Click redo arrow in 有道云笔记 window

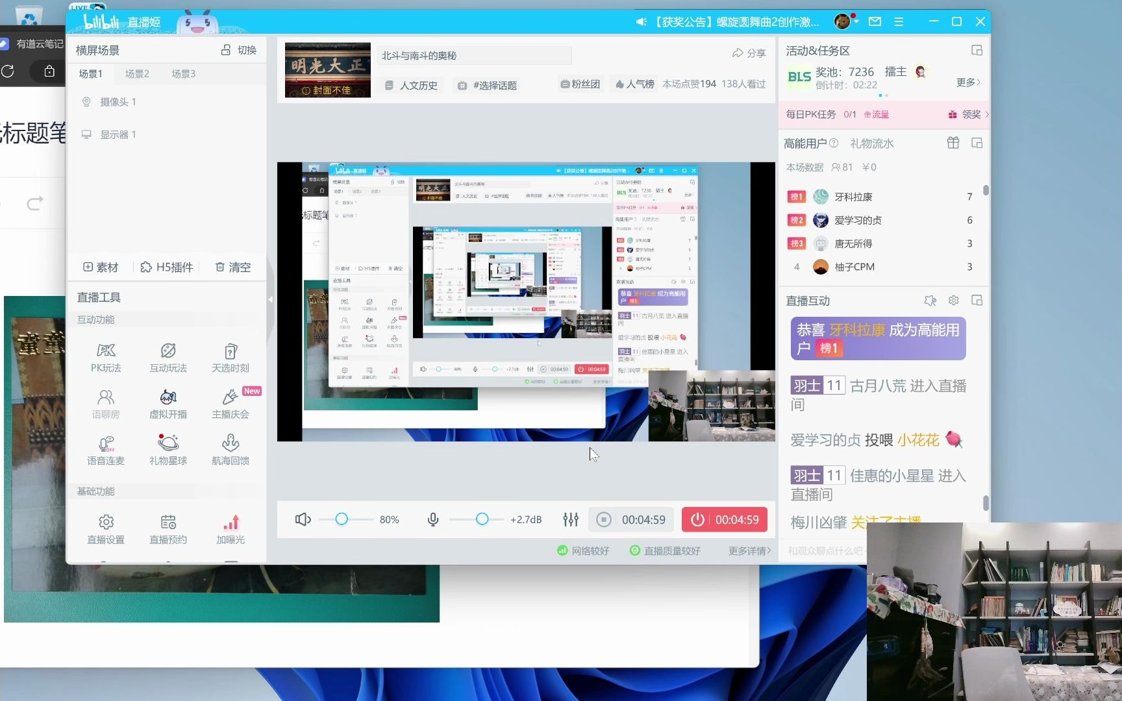(x=35, y=203)
